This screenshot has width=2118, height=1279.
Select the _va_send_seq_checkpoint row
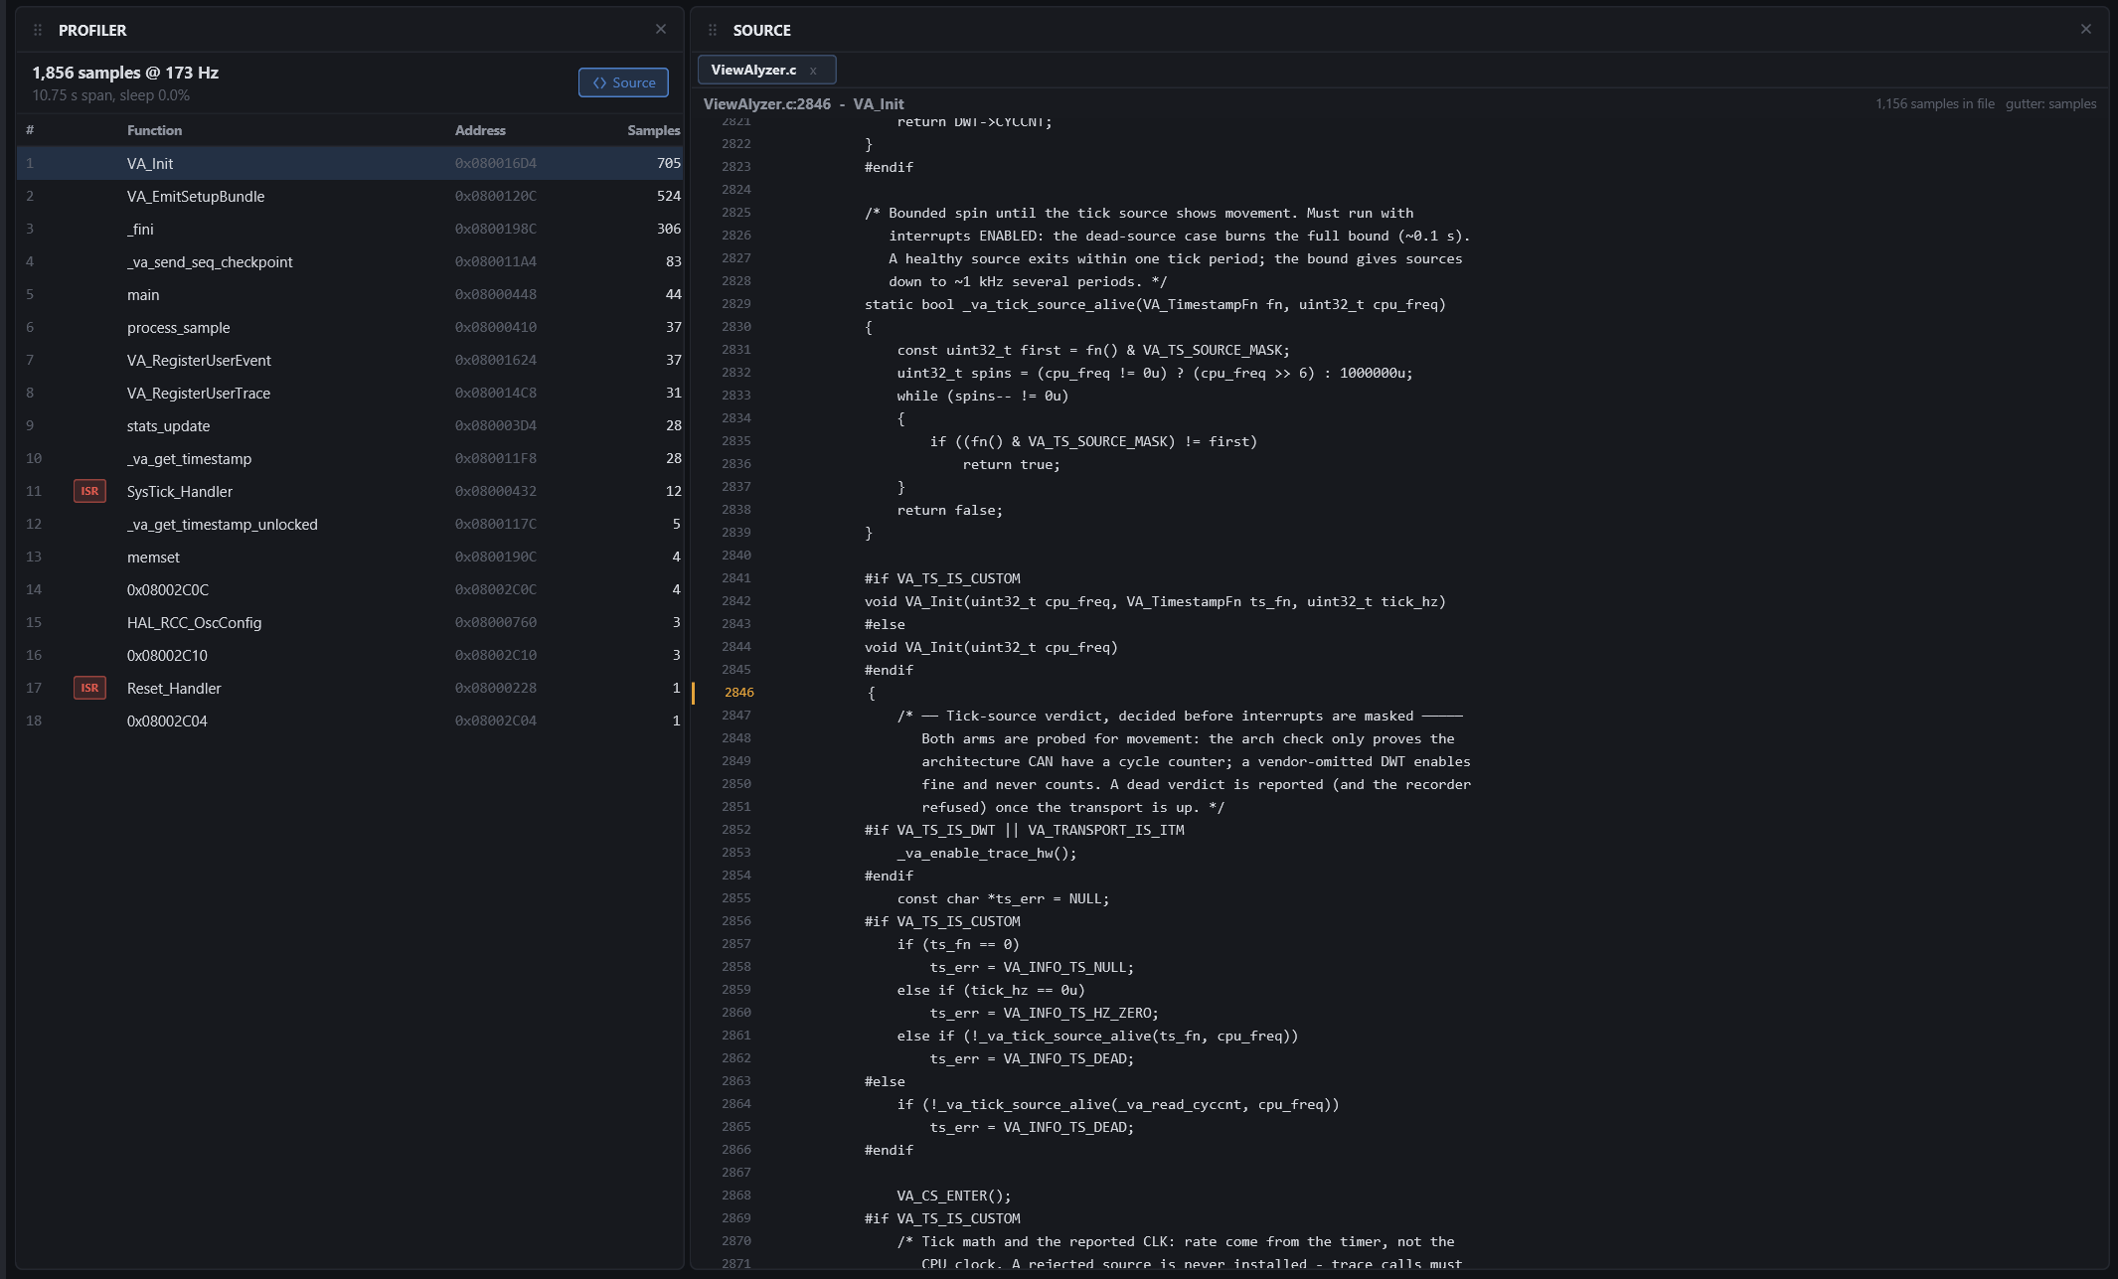pos(350,261)
